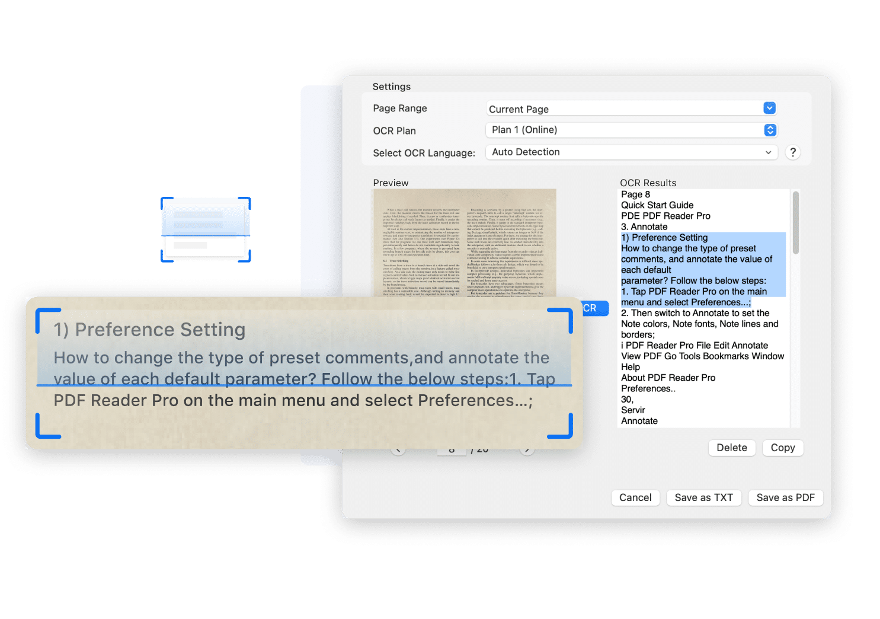Click the preview page thumbnail

pos(465,243)
